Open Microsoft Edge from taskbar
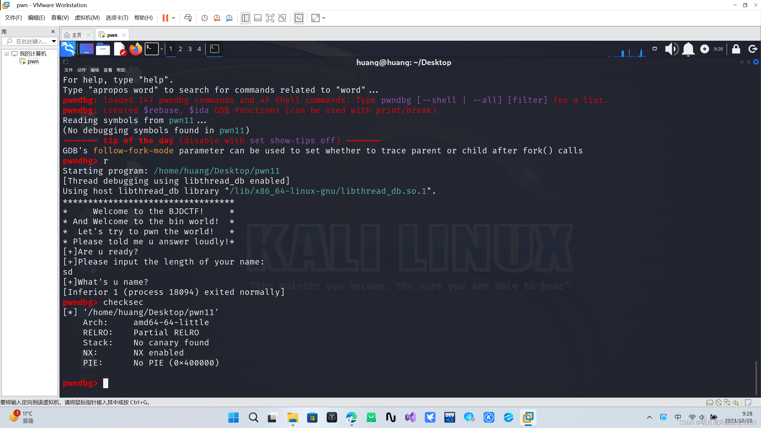The width and height of the screenshot is (761, 428). (351, 418)
